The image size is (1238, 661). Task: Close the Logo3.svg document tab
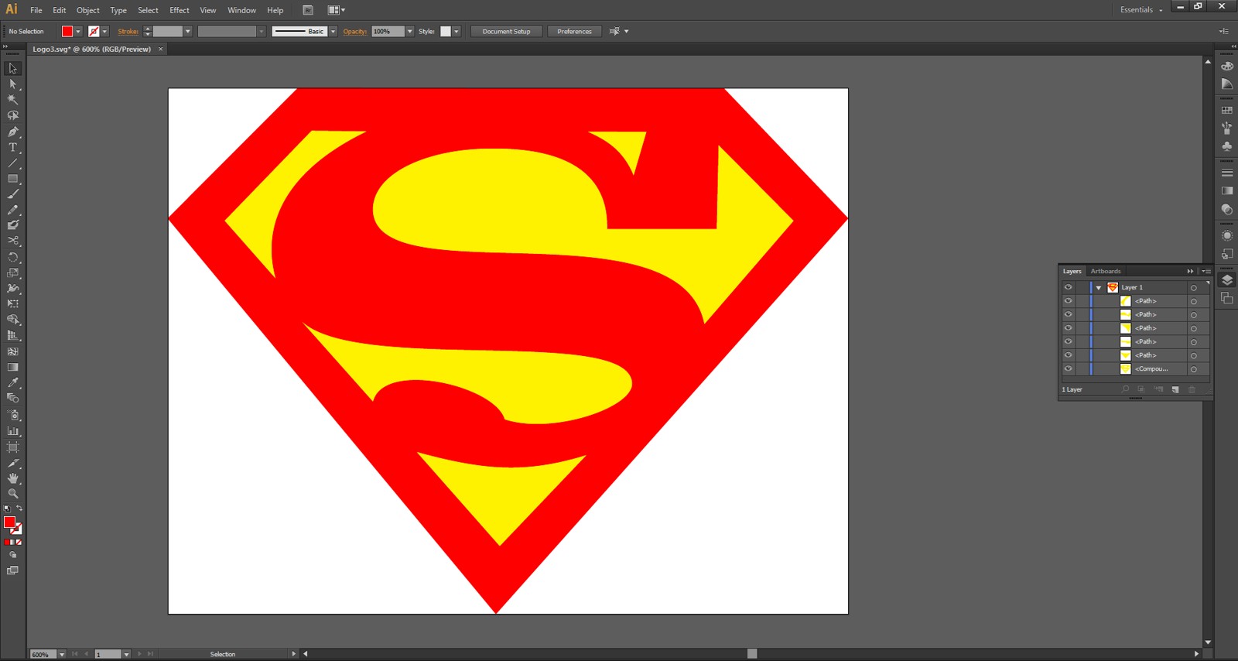(x=161, y=49)
